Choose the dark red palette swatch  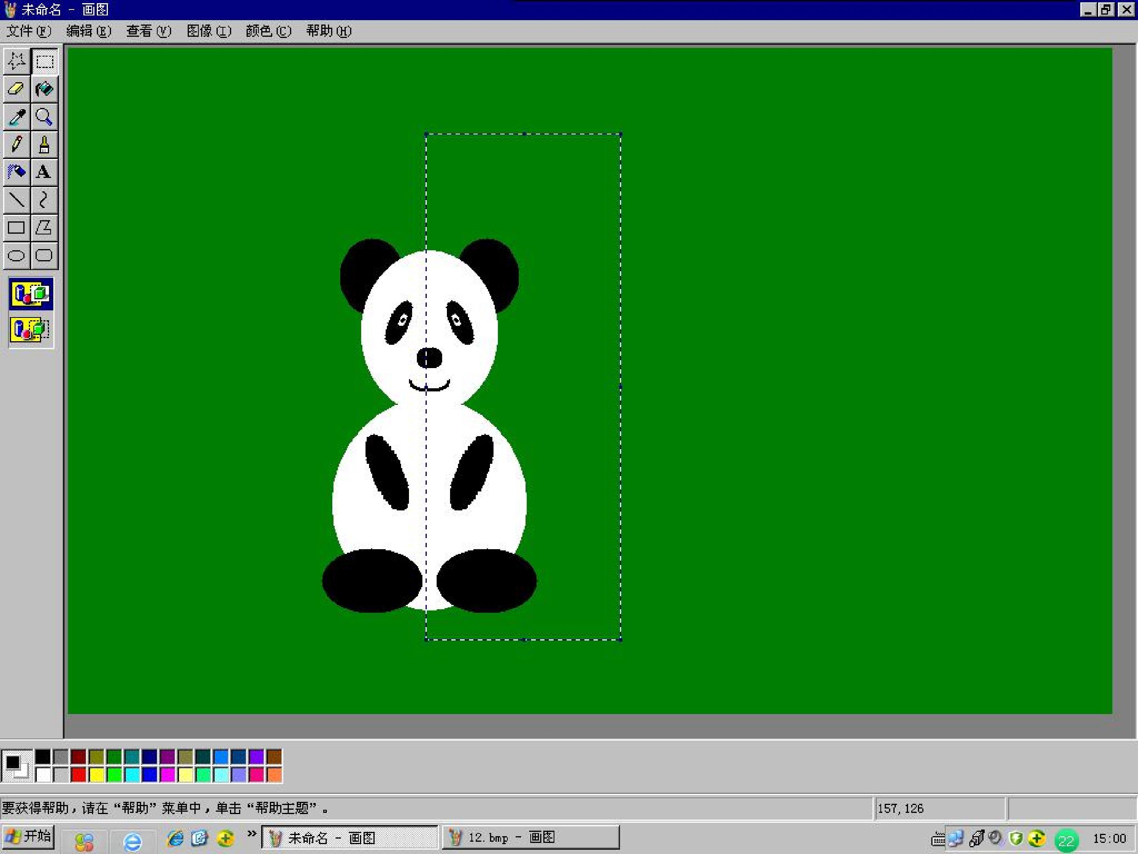(79, 757)
